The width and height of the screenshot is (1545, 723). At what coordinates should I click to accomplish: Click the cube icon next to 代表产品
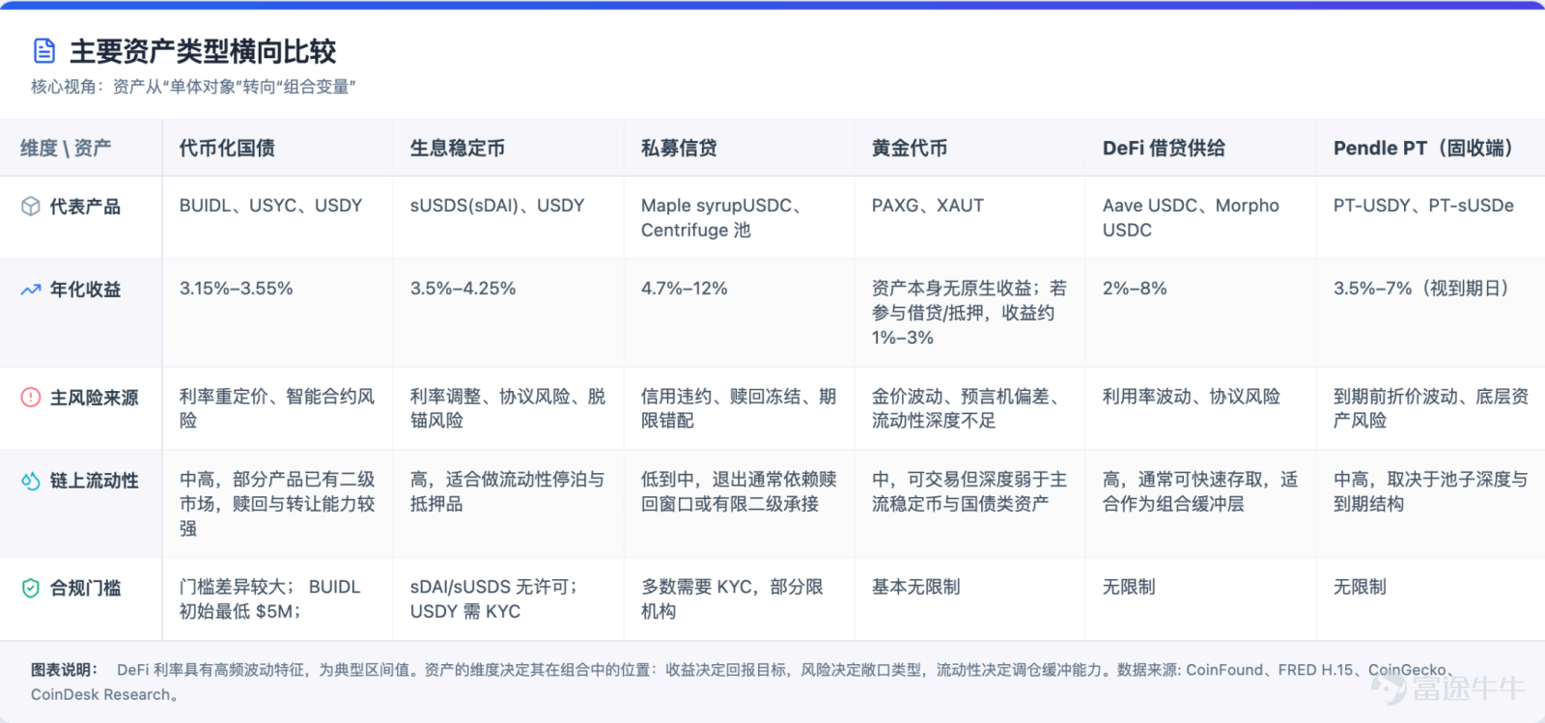coord(31,206)
